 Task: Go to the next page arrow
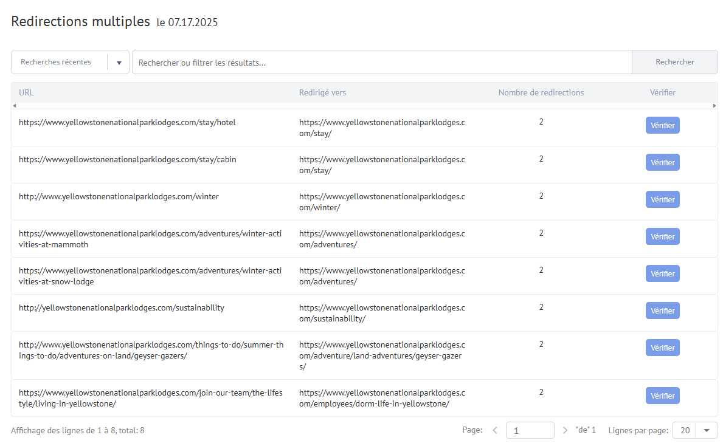point(565,430)
